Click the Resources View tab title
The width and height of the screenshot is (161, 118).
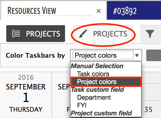coord(32,11)
